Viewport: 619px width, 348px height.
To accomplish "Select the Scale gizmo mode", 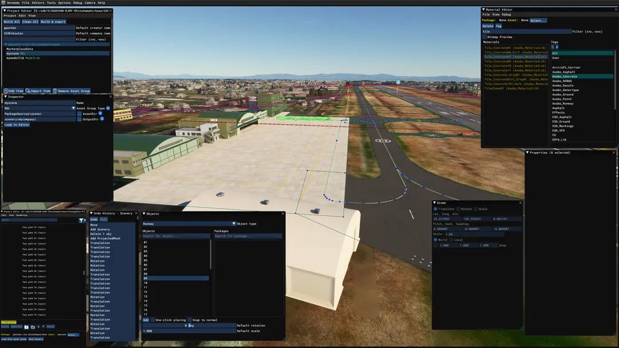I will 476,209.
